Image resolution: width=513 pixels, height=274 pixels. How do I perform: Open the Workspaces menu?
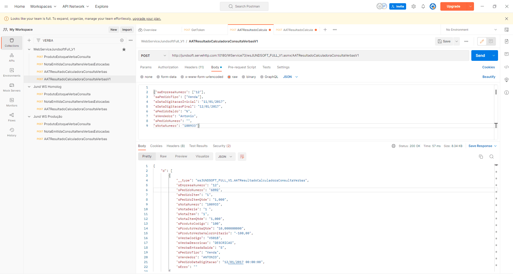(43, 6)
